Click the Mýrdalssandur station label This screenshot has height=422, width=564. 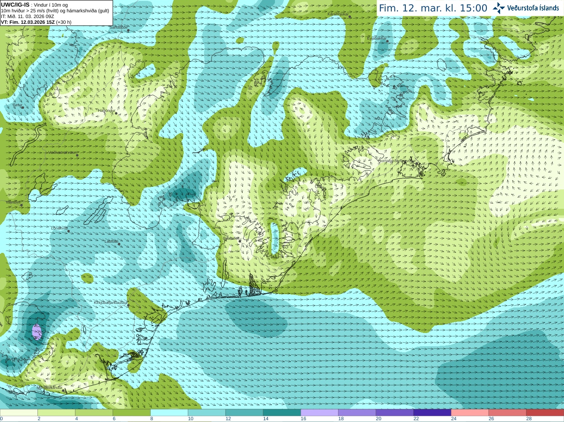(49, 387)
